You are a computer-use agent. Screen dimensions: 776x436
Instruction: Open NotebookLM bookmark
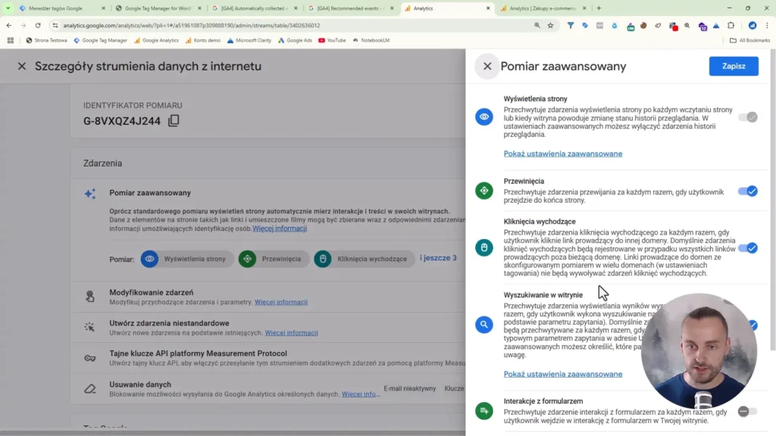tap(371, 41)
